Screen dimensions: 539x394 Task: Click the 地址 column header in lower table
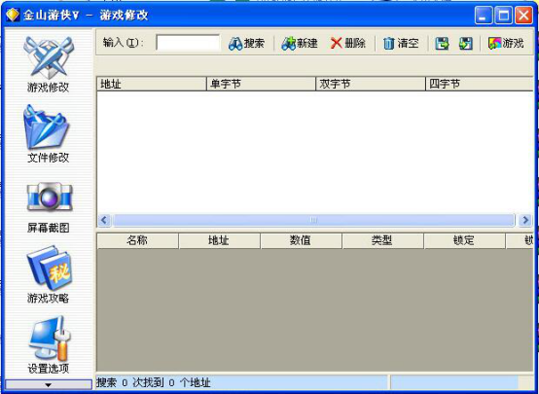(x=219, y=240)
